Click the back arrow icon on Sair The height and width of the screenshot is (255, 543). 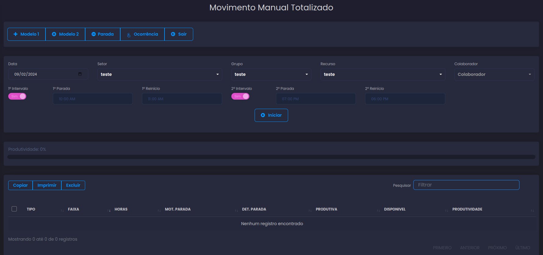click(x=173, y=34)
